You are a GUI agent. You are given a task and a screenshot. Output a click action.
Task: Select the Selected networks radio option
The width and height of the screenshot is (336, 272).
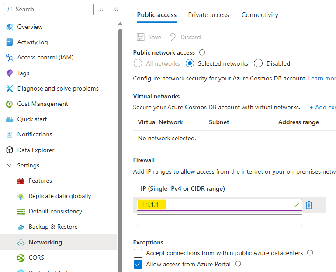click(190, 63)
